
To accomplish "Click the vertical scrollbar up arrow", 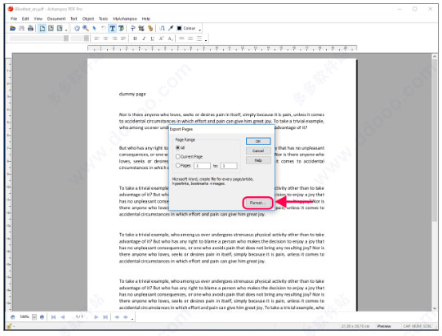I will [x=435, y=56].
